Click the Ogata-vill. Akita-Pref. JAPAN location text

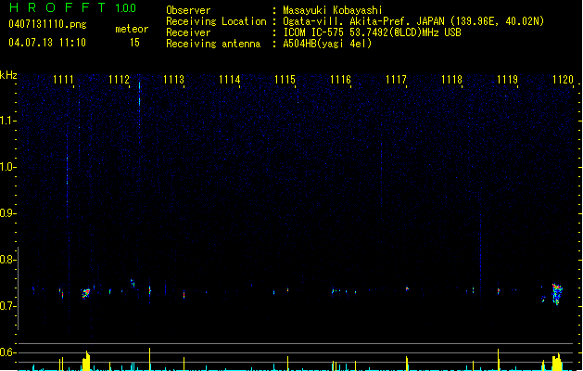pyautogui.click(x=413, y=21)
